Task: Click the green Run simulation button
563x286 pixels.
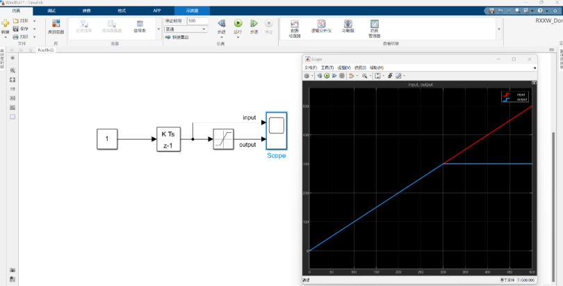Action: click(x=238, y=24)
